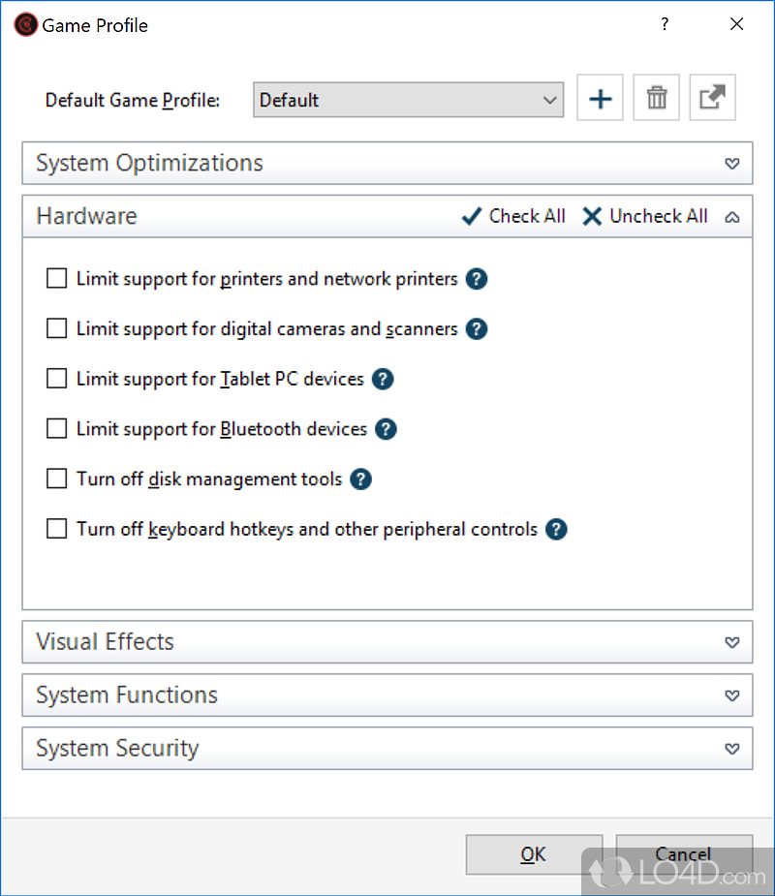The image size is (775, 896).
Task: Click Uncheck All in Hardware section
Action: [x=645, y=216]
